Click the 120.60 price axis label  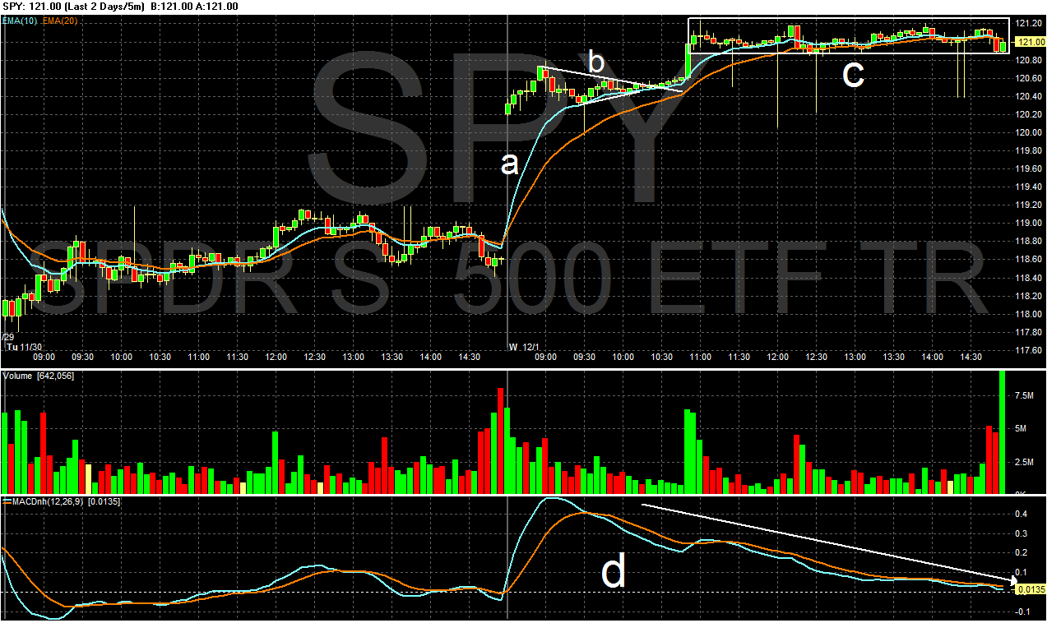tap(1031, 78)
